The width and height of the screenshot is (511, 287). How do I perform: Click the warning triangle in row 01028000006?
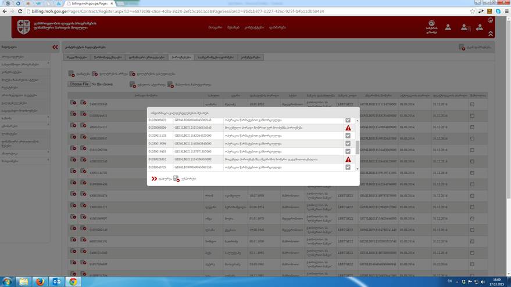click(348, 128)
